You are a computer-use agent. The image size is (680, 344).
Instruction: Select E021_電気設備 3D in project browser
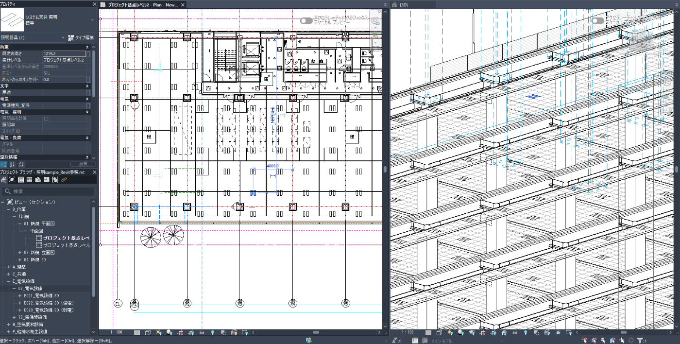(41, 295)
